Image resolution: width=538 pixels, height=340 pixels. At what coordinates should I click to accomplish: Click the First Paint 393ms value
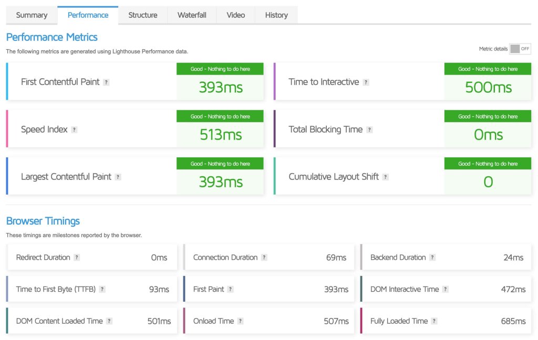pos(336,289)
